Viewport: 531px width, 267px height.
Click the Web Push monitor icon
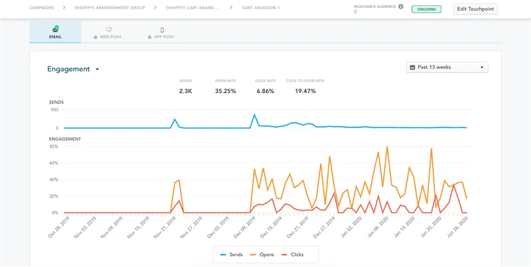click(x=109, y=29)
